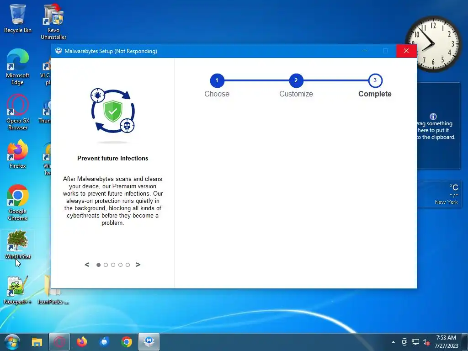The image size is (468, 351).
Task: Minimize the Malwarebytes Setup window
Action: [x=365, y=51]
